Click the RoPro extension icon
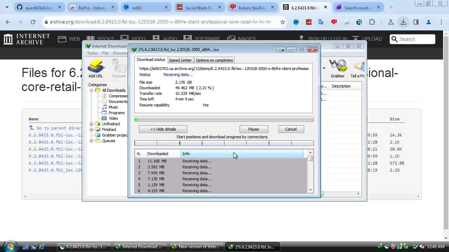Viewport: 449px width, 252px height. (359, 22)
